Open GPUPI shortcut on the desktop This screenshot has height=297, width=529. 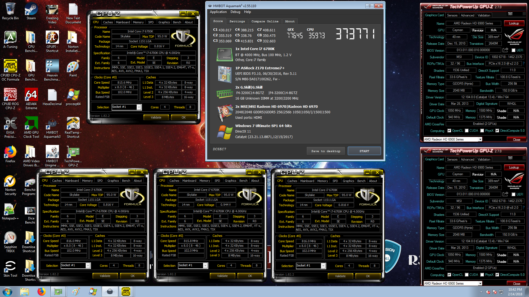pyautogui.click(x=52, y=41)
